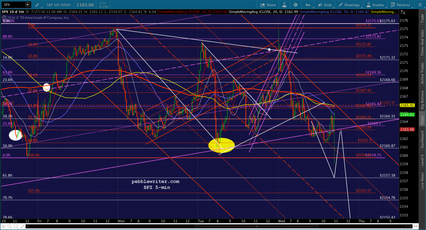Image resolution: width=426 pixels, height=230 pixels.
Task: Click the scrollbar left arrow
Action: (27, 226)
